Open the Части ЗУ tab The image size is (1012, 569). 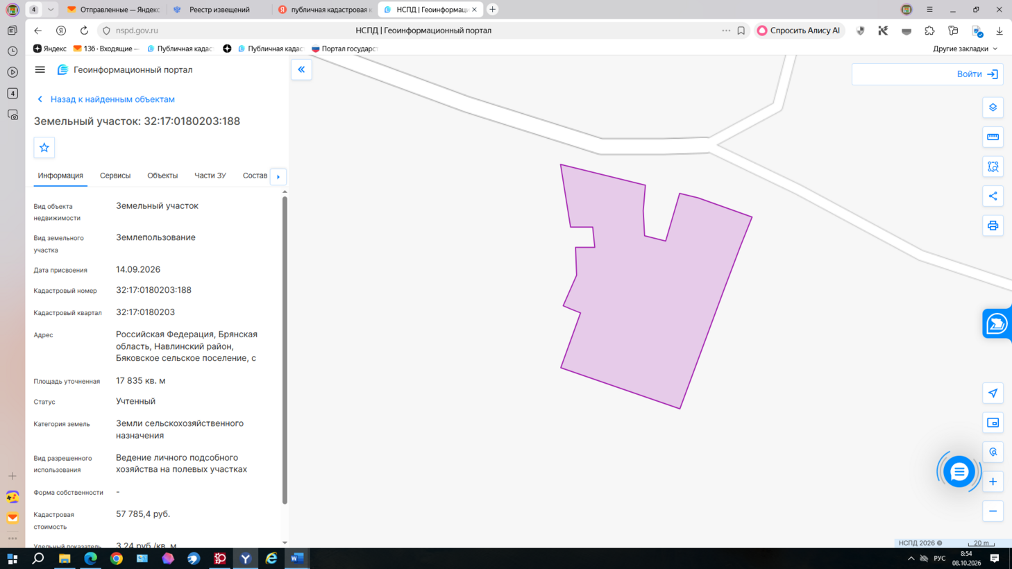210,176
